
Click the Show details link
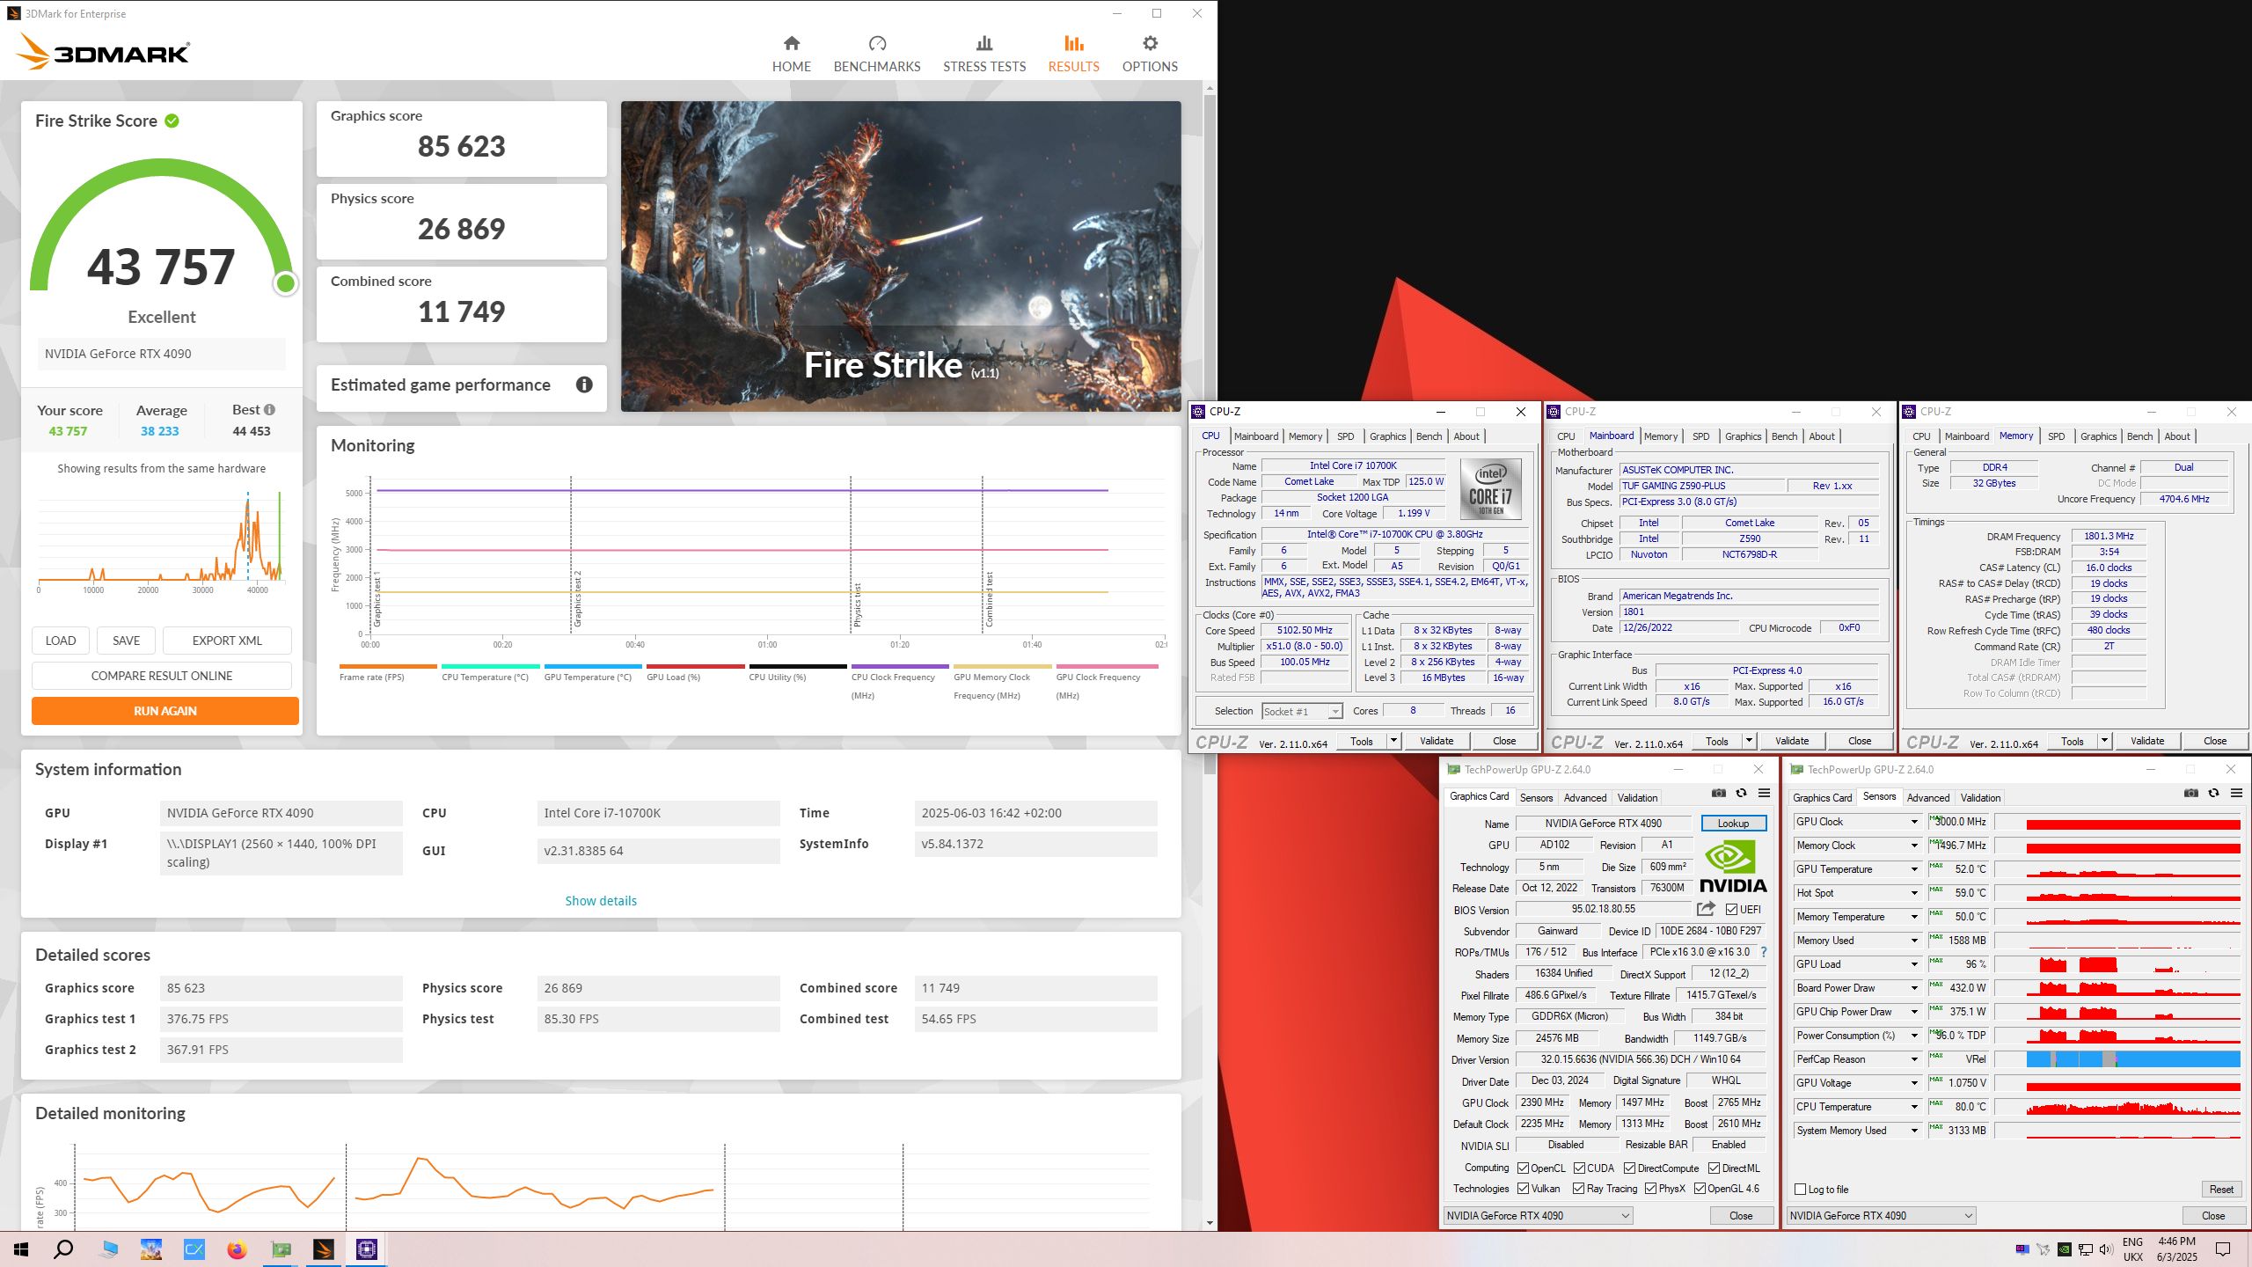pos(601,901)
